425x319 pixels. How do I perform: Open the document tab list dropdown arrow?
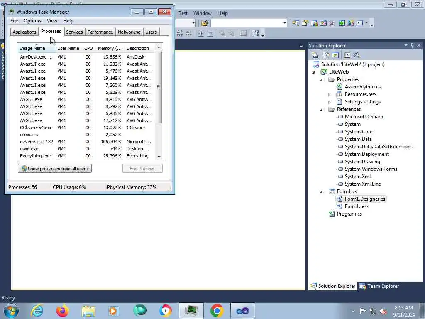coord(301,47)
